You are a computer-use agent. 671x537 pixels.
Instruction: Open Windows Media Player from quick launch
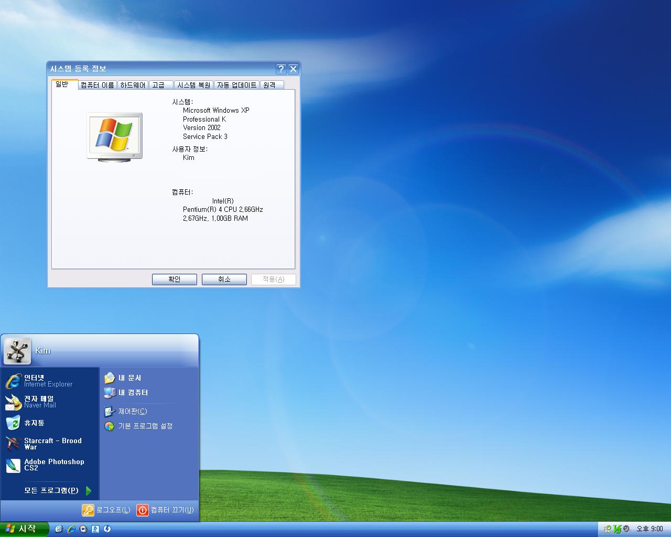point(83,529)
